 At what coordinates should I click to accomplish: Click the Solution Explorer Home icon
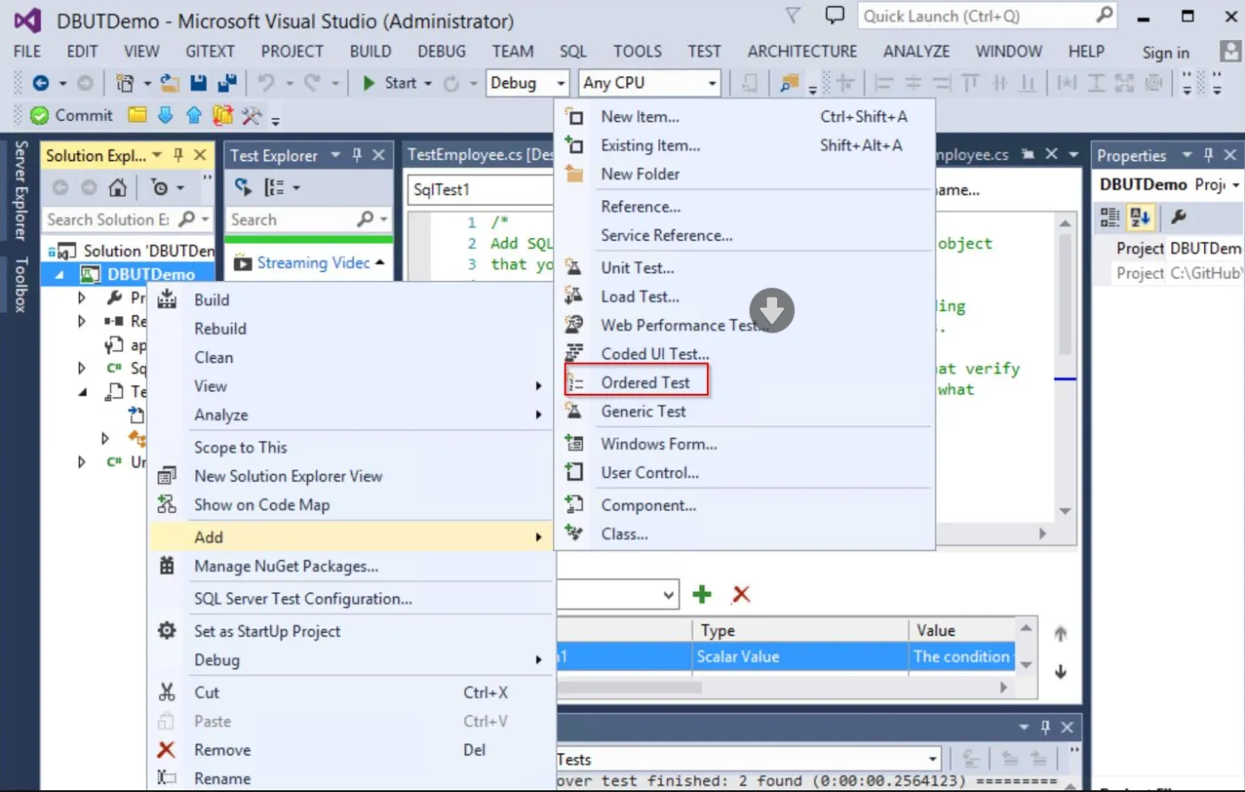(x=117, y=188)
